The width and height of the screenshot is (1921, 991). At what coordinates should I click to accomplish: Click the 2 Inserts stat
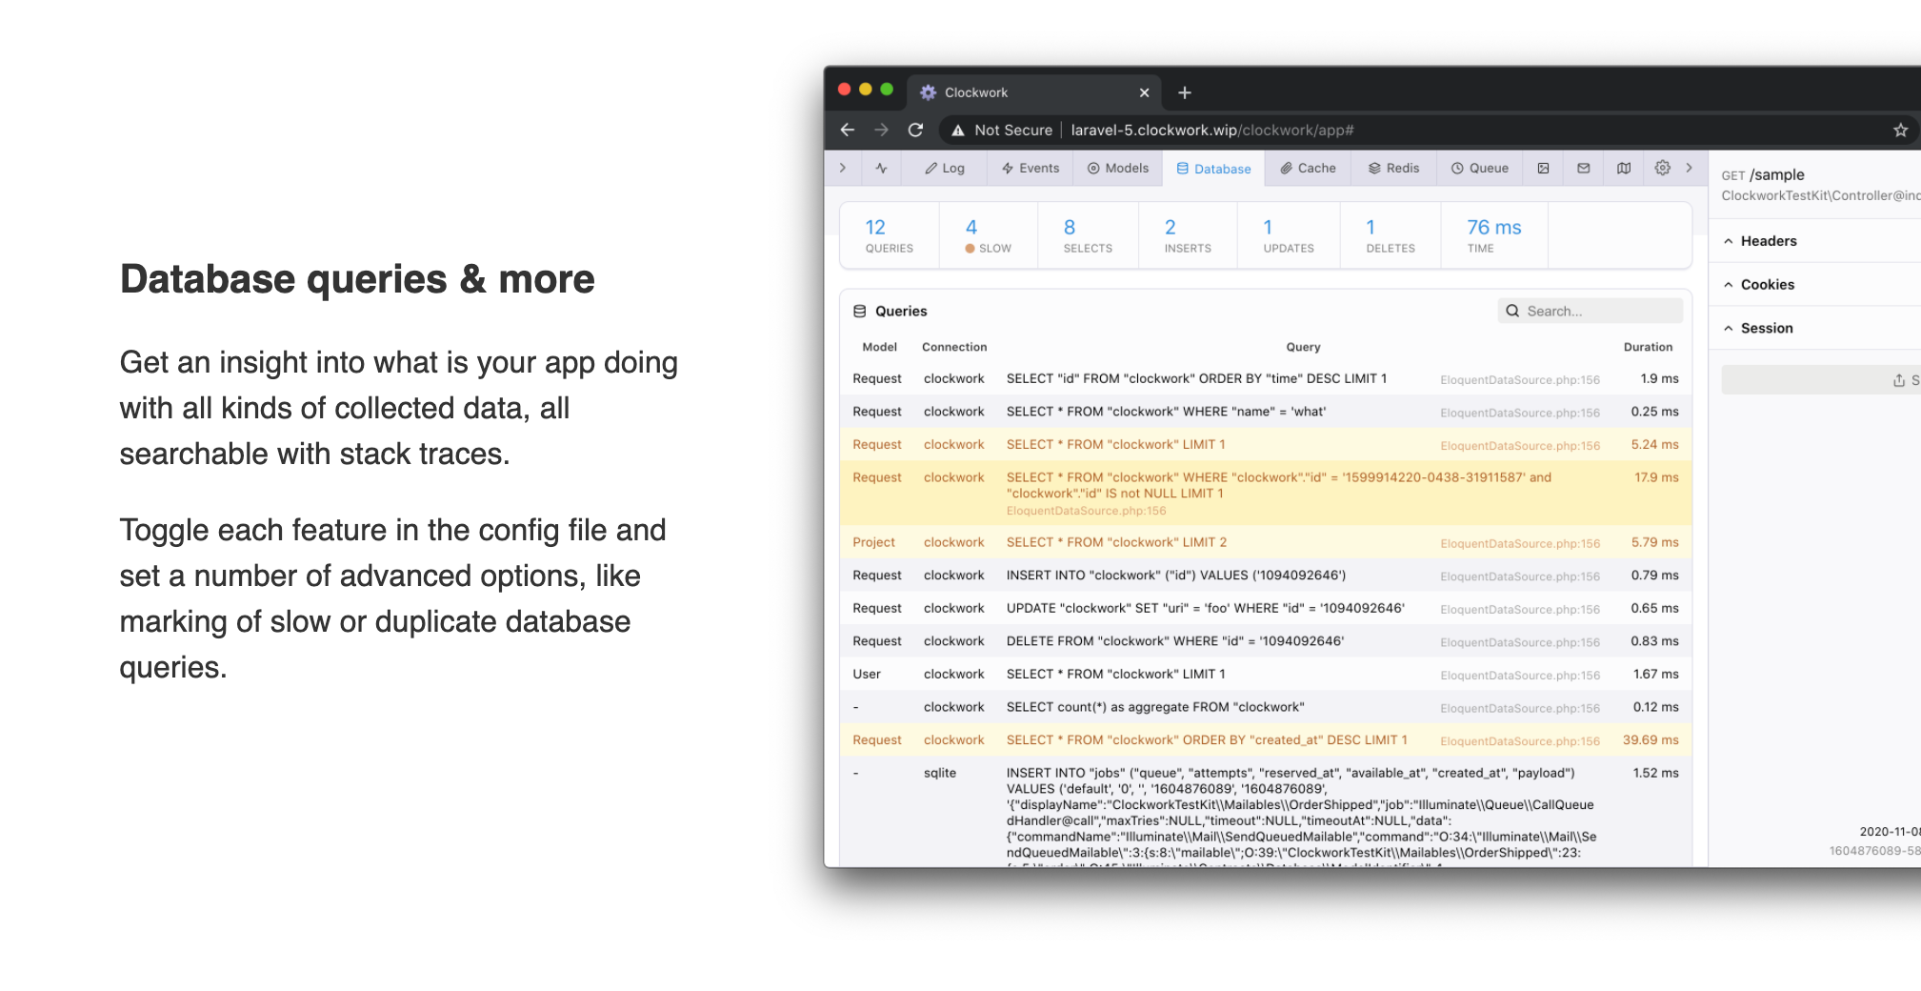[1188, 235]
